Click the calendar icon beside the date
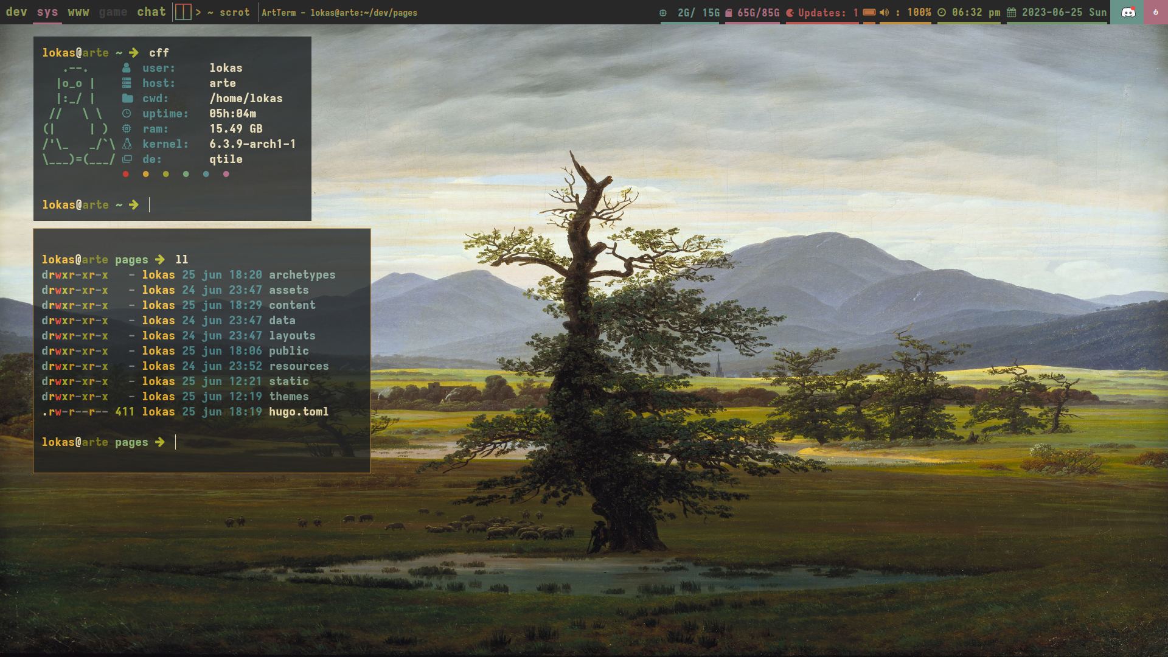 coord(1011,12)
